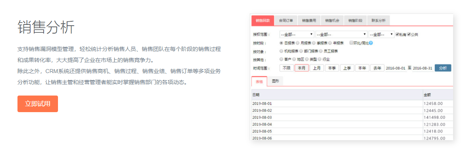Click the blue 分析 button
The image size is (467, 152).
[443, 68]
